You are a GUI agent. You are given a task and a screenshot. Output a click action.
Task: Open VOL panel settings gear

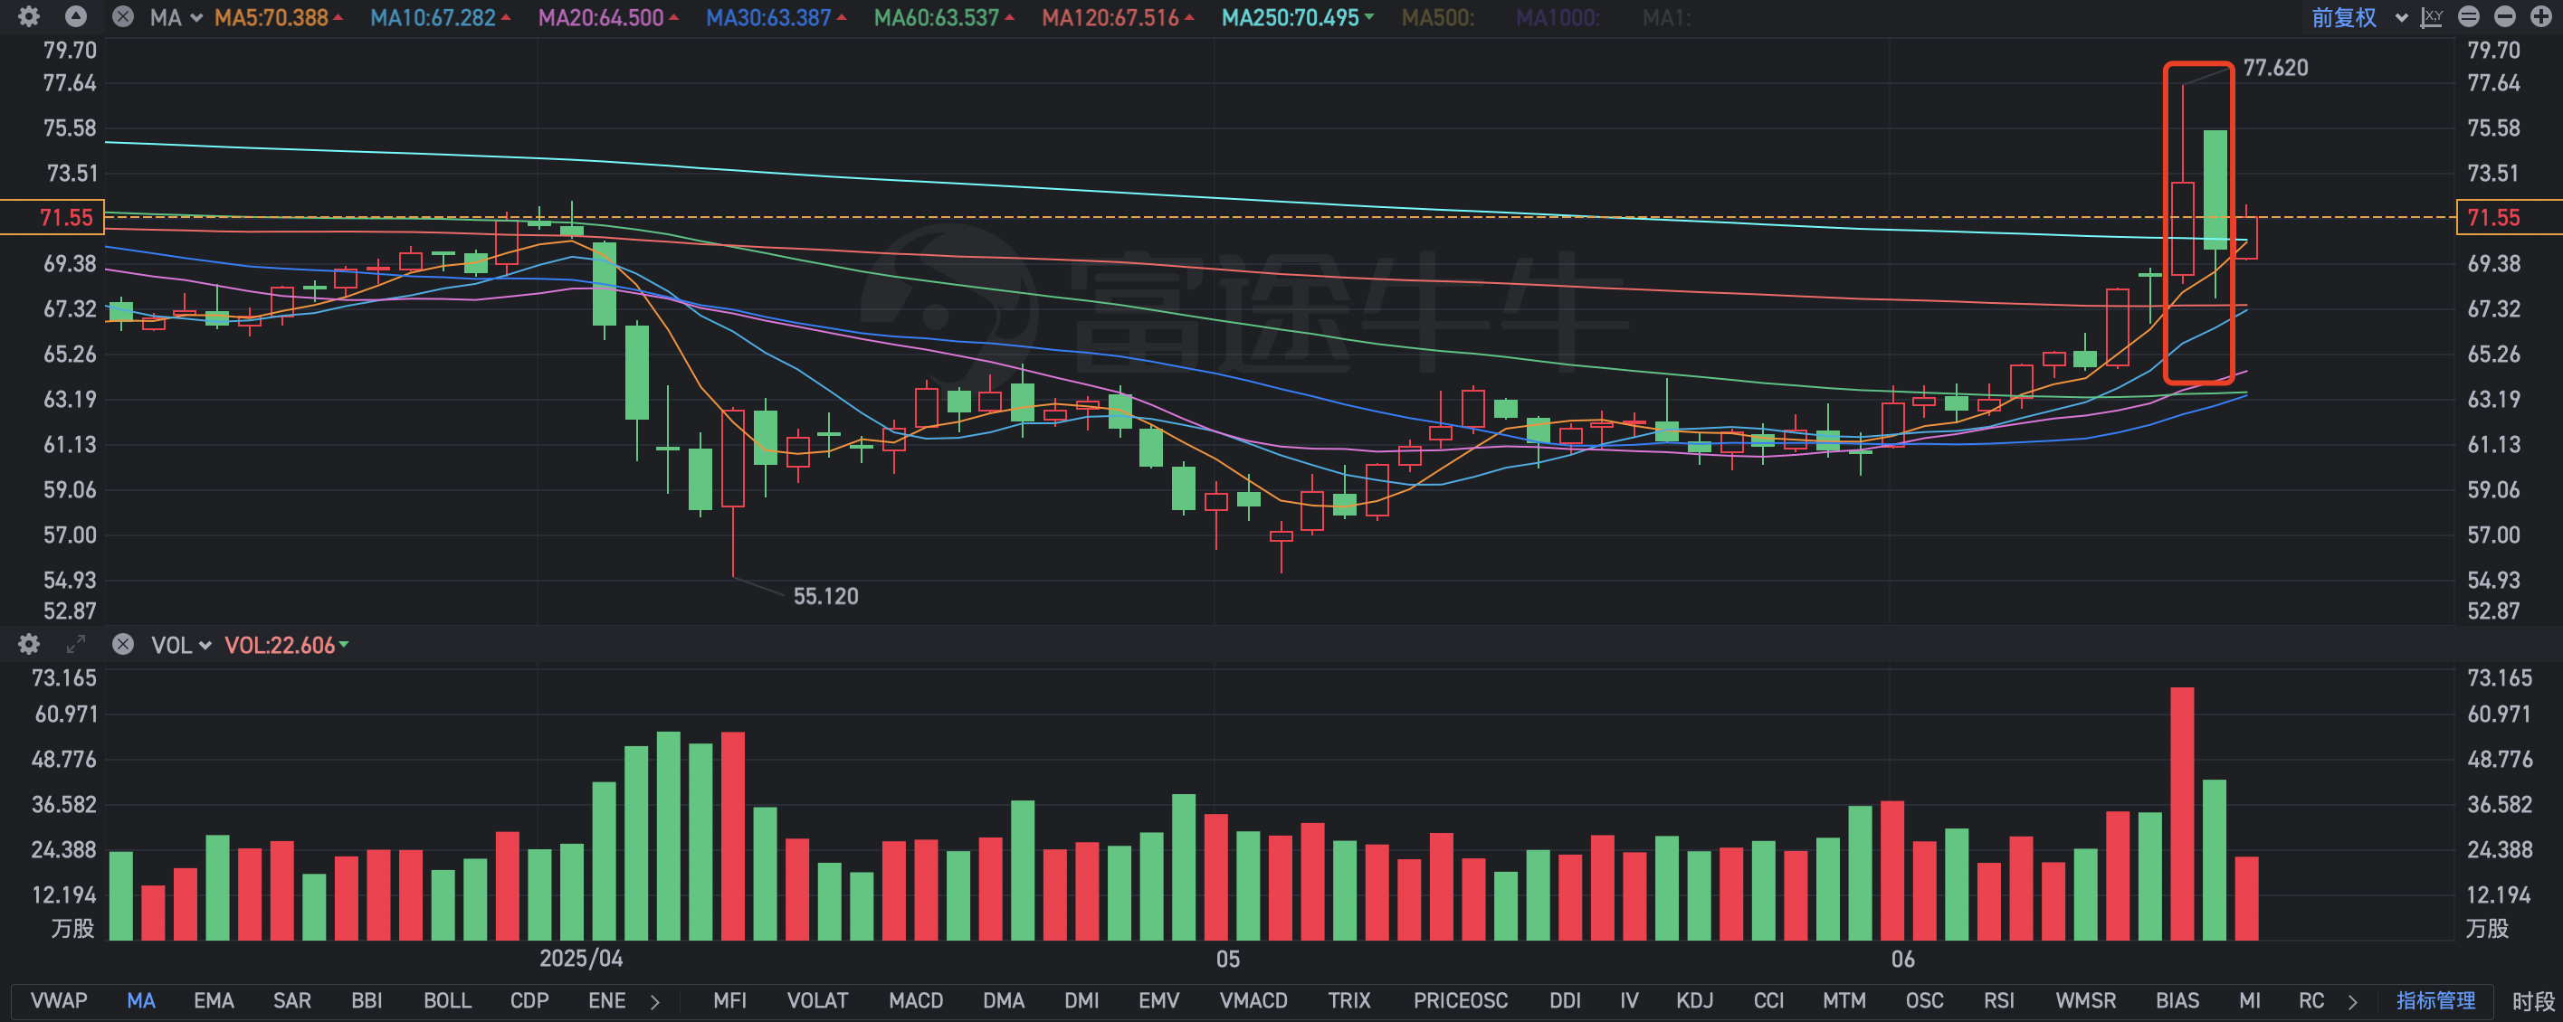click(x=29, y=644)
